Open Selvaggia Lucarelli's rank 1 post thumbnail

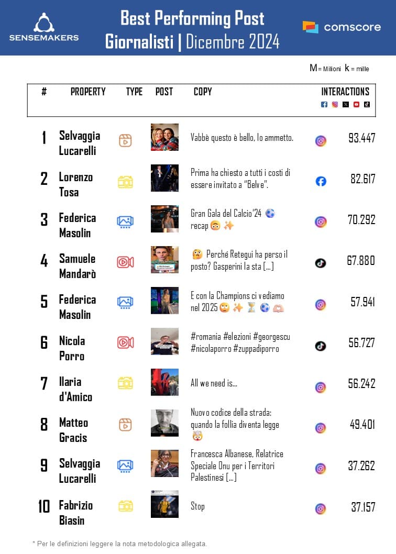click(164, 137)
